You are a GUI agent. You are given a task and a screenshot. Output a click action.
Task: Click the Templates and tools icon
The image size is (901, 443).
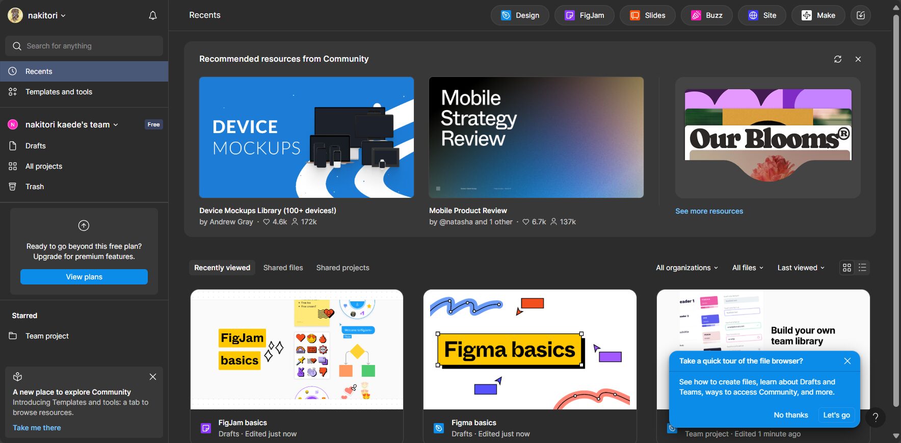[x=13, y=92]
